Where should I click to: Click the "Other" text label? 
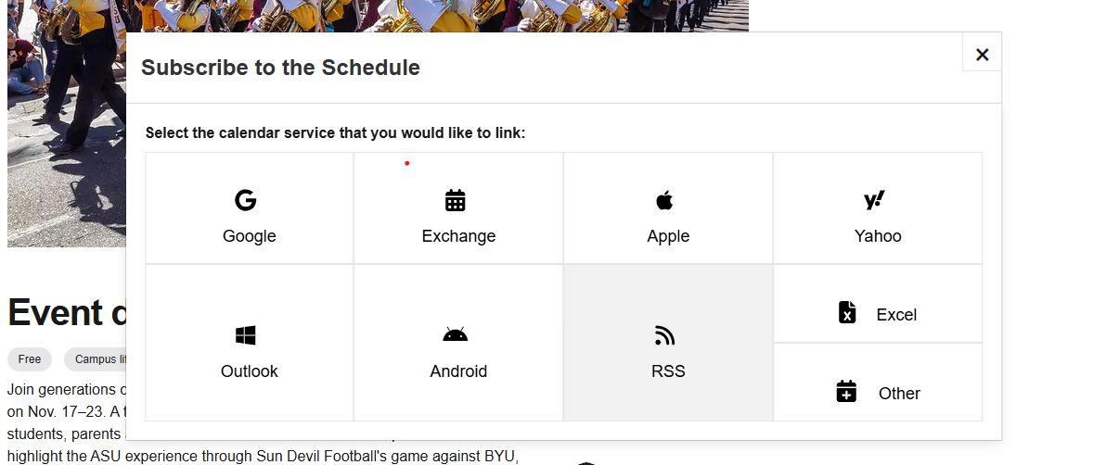click(x=899, y=394)
